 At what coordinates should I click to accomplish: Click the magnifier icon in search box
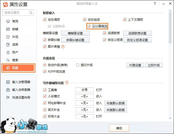pyautogui.click(x=31, y=12)
